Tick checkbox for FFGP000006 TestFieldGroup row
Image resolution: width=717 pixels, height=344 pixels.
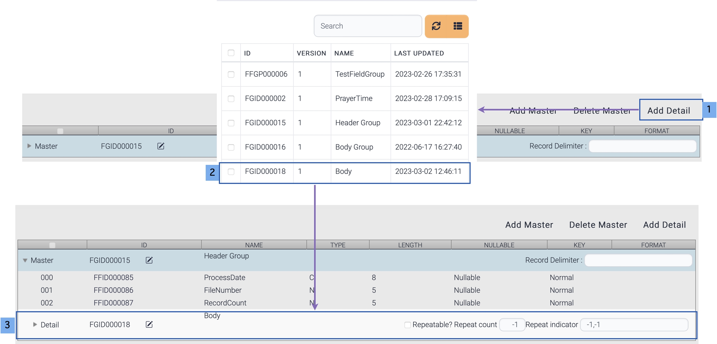click(231, 74)
